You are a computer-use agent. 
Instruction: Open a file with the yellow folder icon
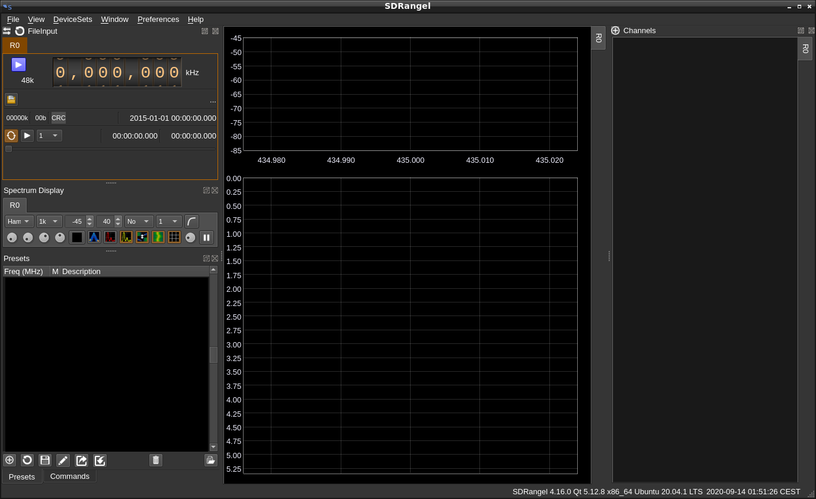point(11,99)
